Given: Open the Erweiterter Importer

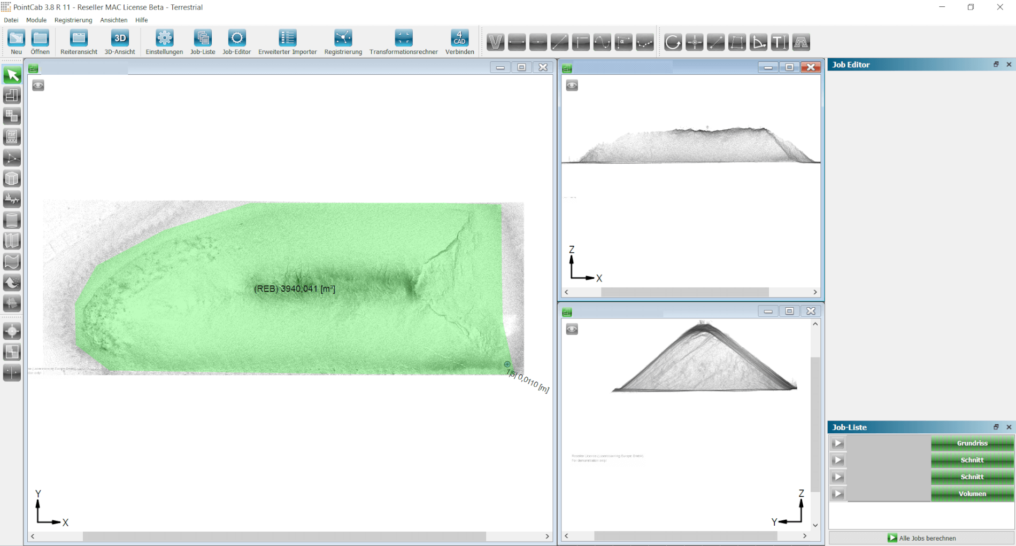Looking at the screenshot, I should tap(287, 42).
